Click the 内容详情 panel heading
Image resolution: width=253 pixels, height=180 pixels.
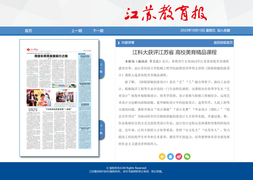tap(128, 43)
